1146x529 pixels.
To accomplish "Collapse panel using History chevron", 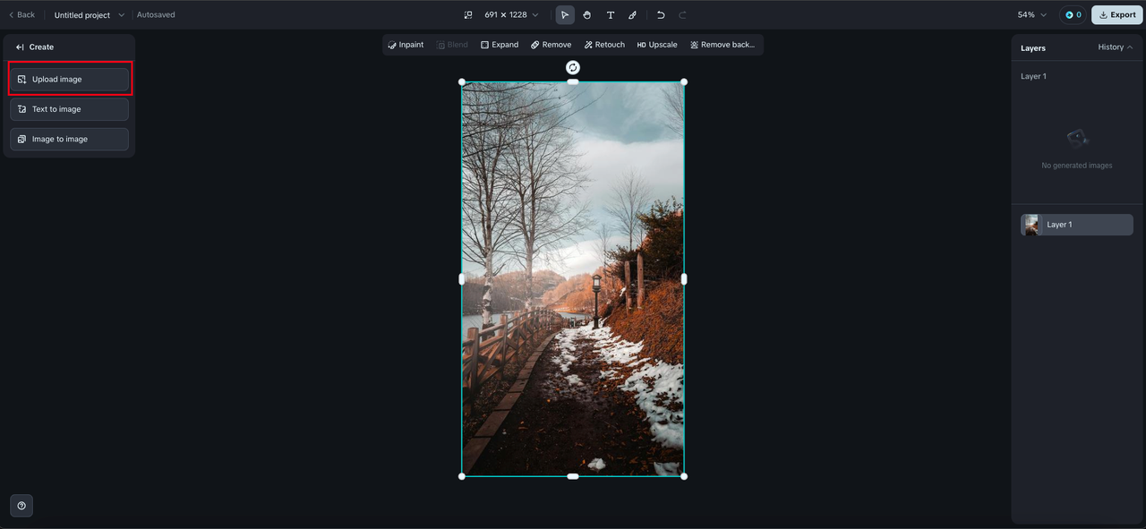I will pos(1130,47).
